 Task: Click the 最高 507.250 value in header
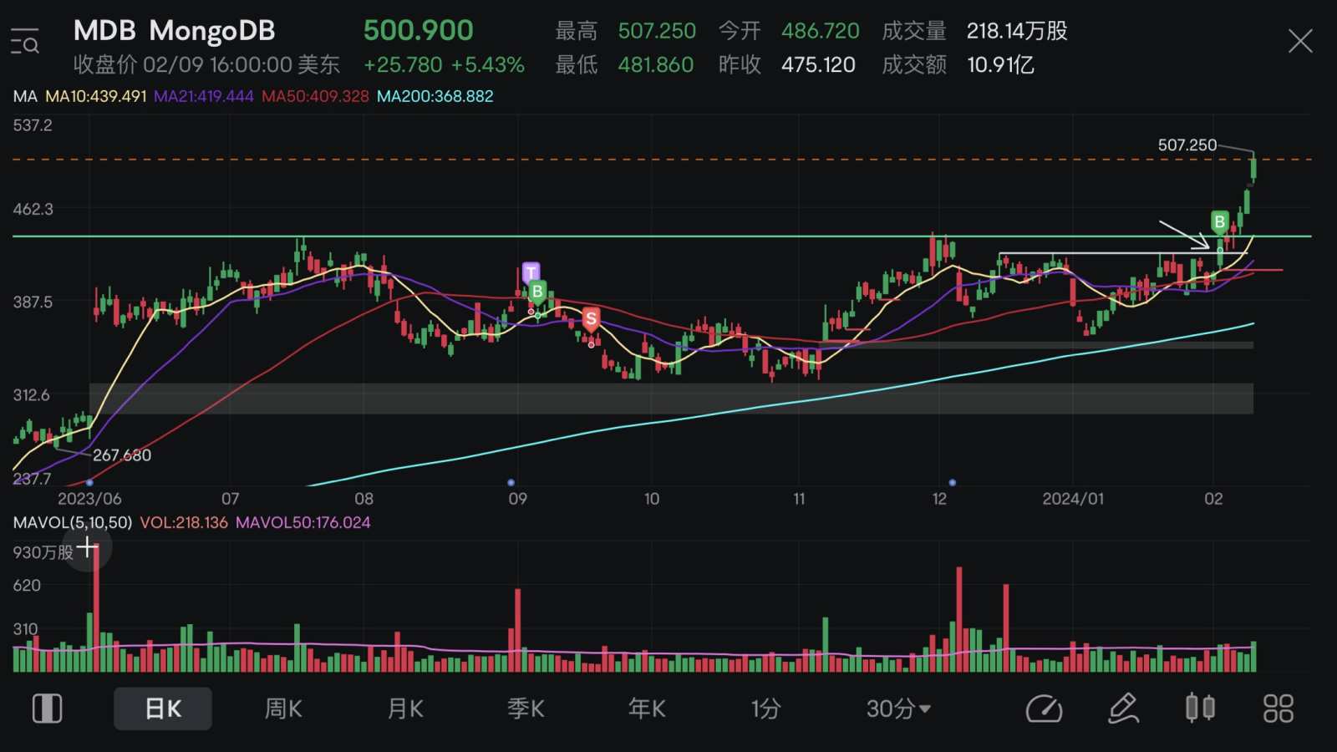(657, 31)
